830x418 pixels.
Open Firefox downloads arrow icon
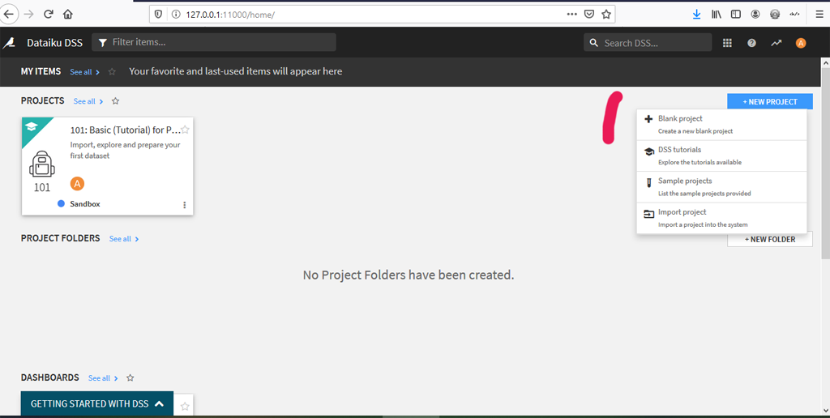(x=696, y=15)
